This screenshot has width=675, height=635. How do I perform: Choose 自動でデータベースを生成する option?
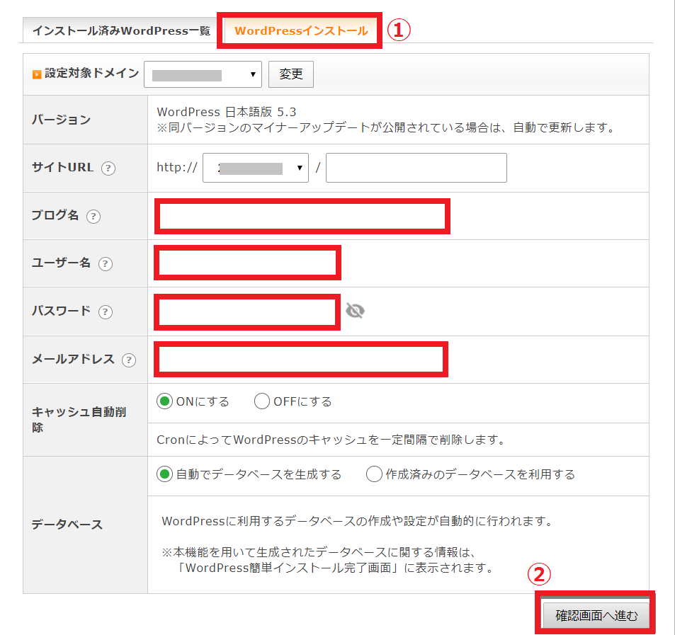[x=164, y=474]
